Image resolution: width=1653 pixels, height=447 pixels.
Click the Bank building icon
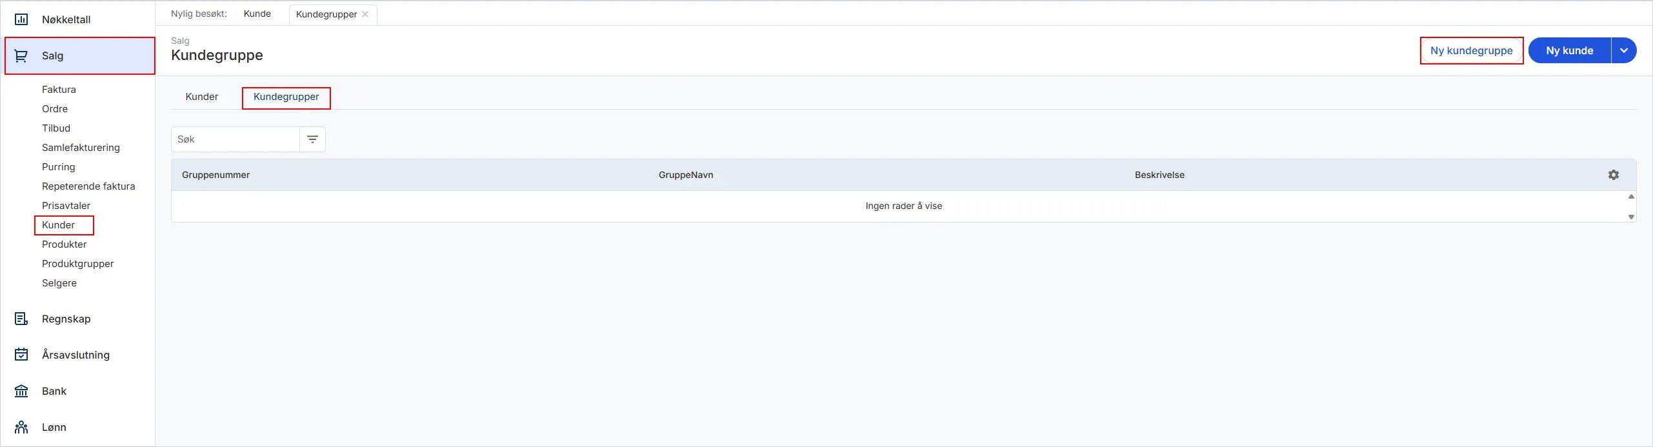[x=21, y=391]
